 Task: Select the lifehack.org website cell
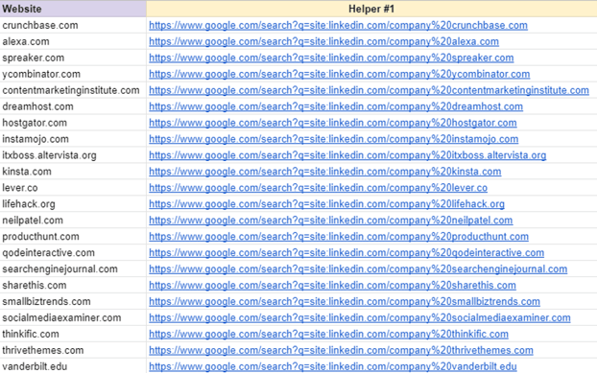tap(73, 204)
